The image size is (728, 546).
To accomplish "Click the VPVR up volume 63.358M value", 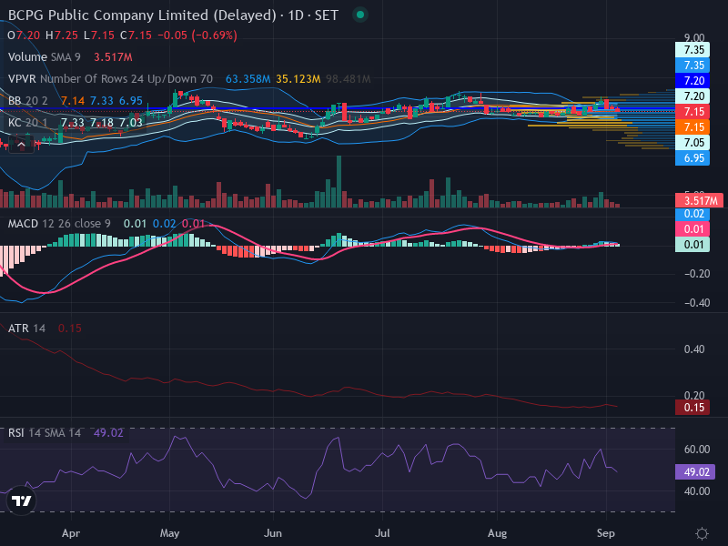I will pos(248,79).
